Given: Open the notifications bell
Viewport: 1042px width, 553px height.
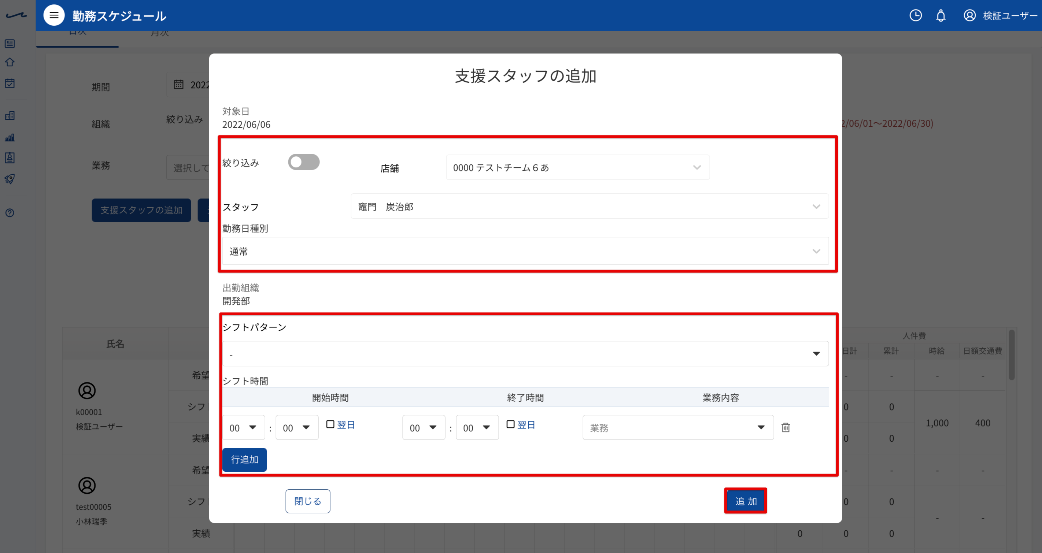Looking at the screenshot, I should tap(941, 15).
